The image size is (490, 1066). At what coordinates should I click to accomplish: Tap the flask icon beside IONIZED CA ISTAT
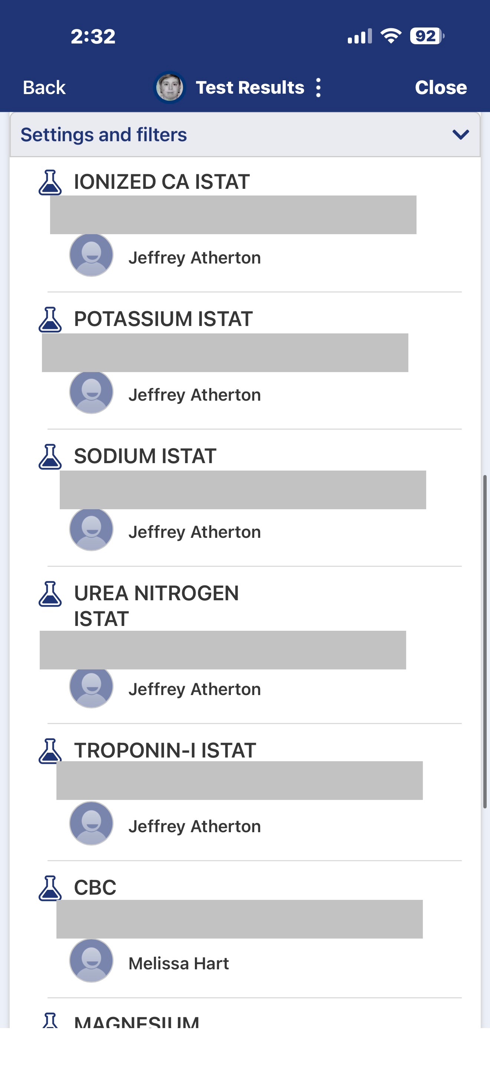pos(50,182)
